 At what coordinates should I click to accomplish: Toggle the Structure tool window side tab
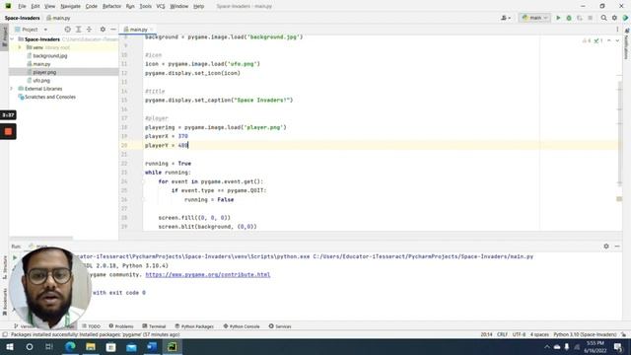[x=4, y=267]
